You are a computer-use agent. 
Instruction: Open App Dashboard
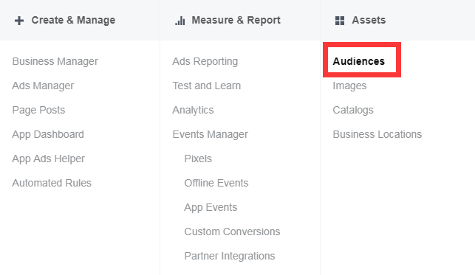tap(48, 134)
